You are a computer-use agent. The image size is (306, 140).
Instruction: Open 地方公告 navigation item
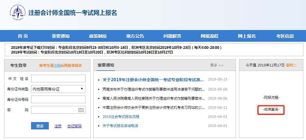(135, 36)
